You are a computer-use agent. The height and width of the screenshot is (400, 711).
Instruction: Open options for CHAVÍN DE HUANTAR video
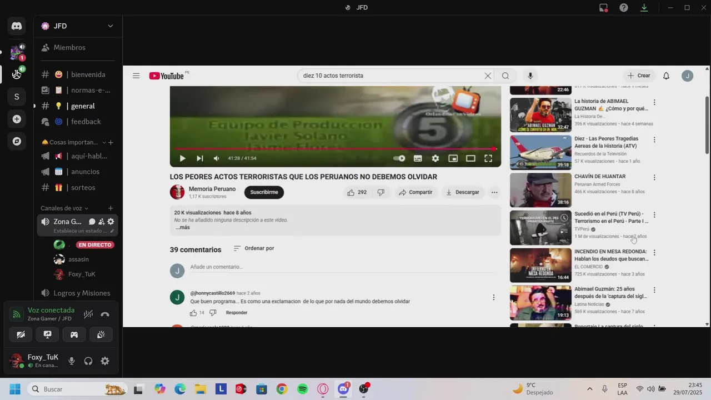coord(654,178)
